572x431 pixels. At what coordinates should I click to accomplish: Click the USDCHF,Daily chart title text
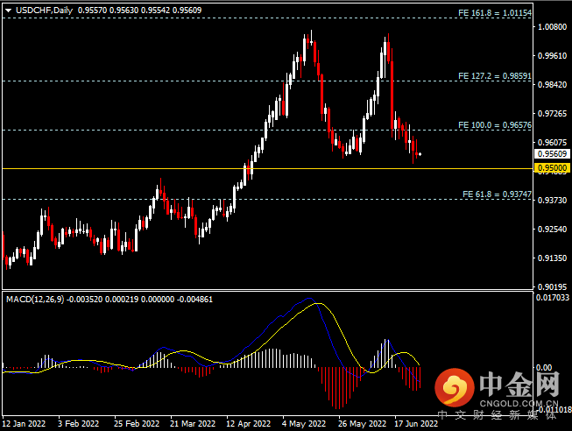[x=44, y=11]
